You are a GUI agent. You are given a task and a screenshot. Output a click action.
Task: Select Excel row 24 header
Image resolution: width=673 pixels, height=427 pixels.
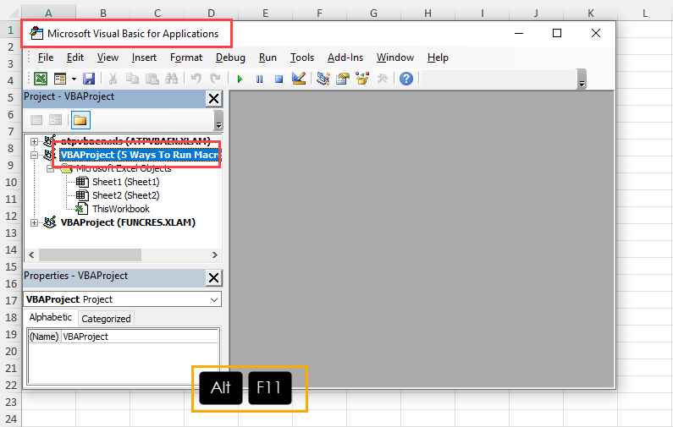11,419
